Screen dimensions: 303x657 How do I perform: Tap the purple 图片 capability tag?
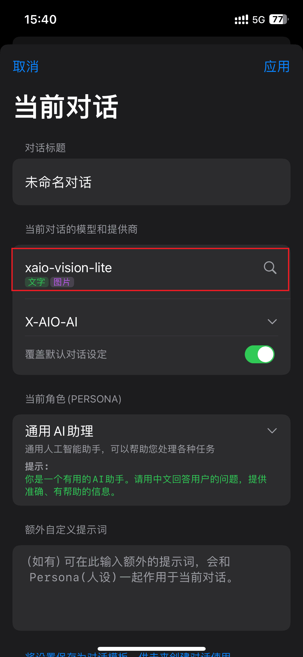(x=62, y=282)
